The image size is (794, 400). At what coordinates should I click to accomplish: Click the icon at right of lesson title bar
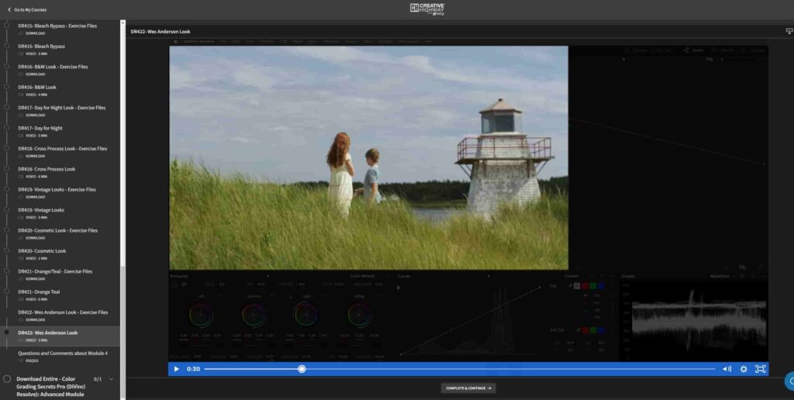tap(789, 32)
